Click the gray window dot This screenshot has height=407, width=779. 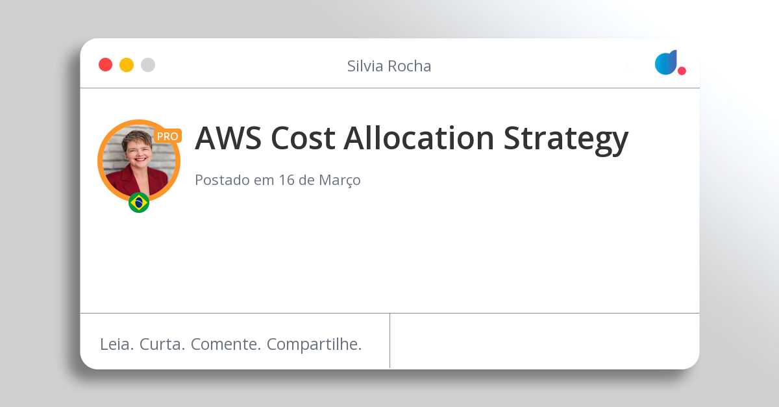pyautogui.click(x=148, y=65)
